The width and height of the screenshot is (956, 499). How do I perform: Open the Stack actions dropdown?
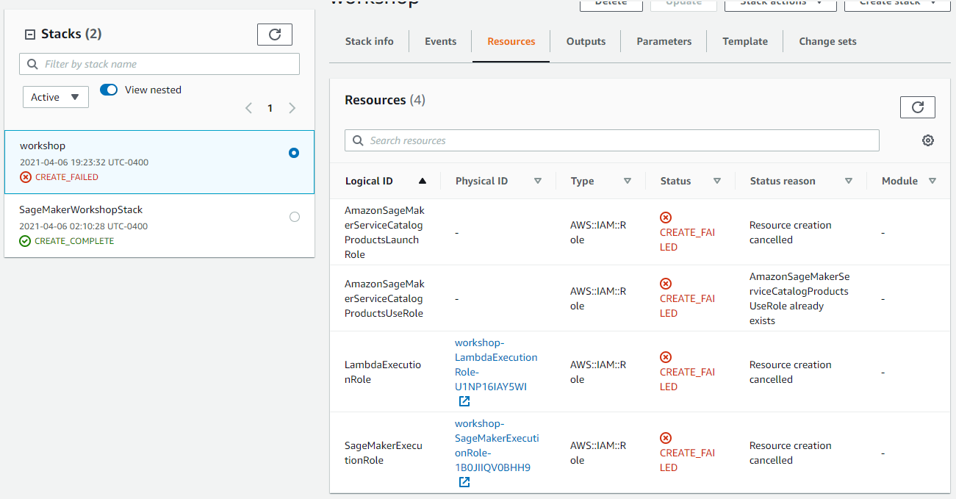pyautogui.click(x=780, y=4)
